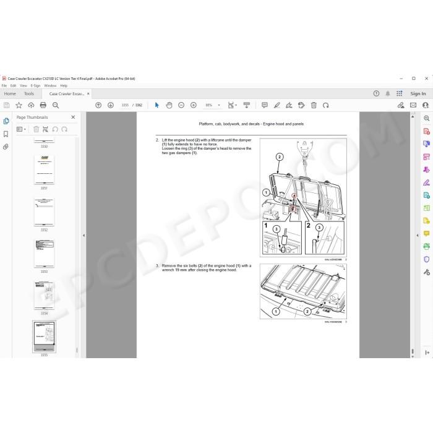Viewport: 433px width, 433px height.
Task: Open the Protect shield tool
Action: click(x=426, y=259)
